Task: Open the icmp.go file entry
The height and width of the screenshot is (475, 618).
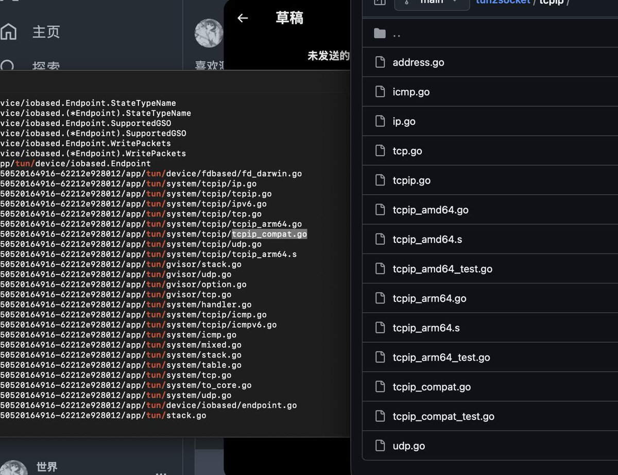Action: (411, 92)
